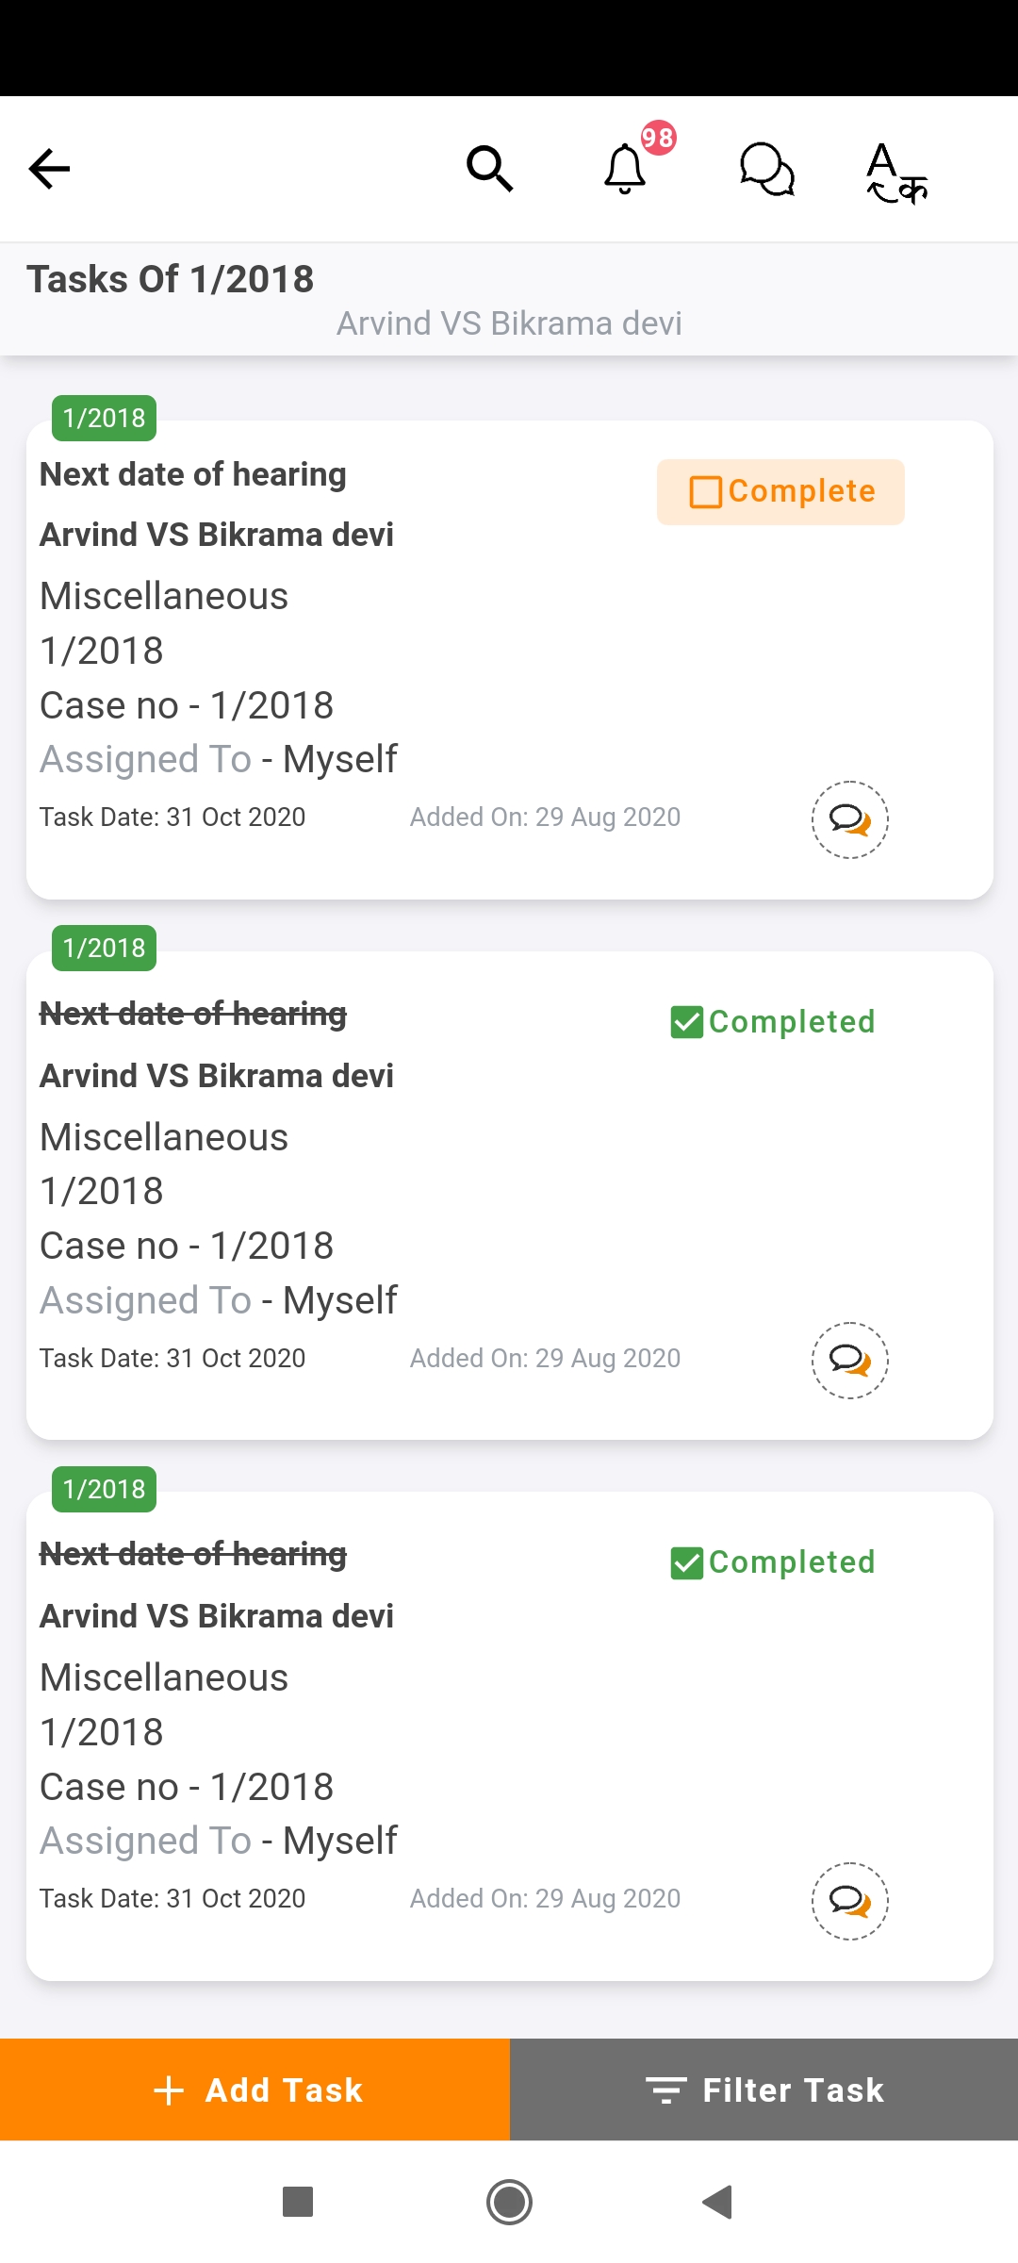Image resolution: width=1018 pixels, height=2263 pixels.
Task: Open the first Next date of hearing task
Action: [x=193, y=474]
